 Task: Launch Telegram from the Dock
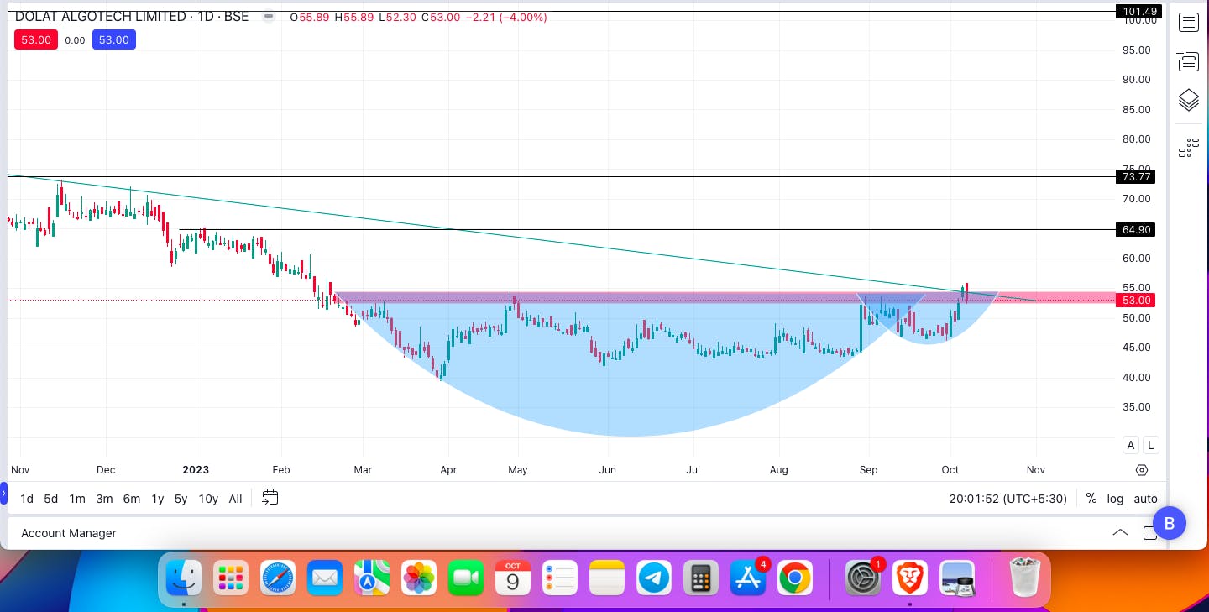pyautogui.click(x=653, y=578)
